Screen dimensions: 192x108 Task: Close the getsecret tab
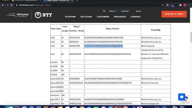[40, 1]
